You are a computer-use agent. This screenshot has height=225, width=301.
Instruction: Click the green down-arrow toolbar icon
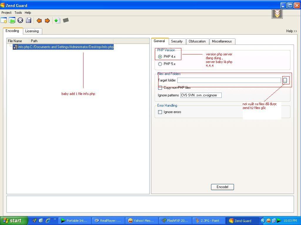[x=57, y=21]
